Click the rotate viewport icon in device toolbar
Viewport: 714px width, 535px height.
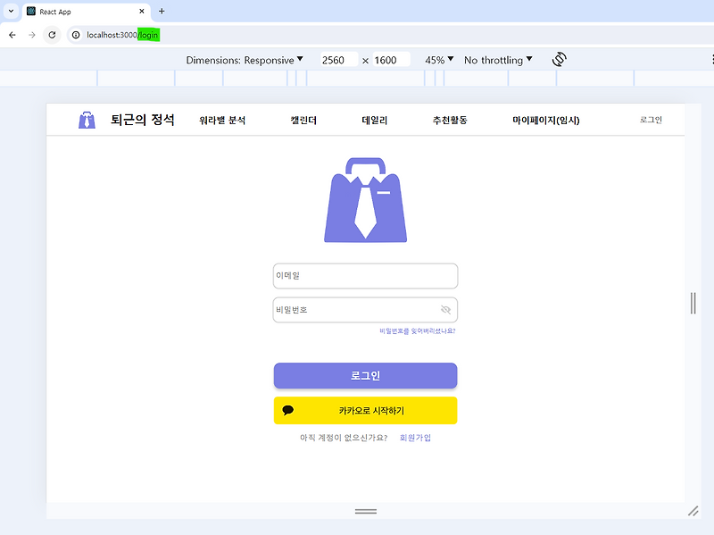pyautogui.click(x=559, y=59)
